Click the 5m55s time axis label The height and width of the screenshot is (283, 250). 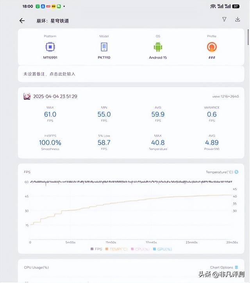70,242
